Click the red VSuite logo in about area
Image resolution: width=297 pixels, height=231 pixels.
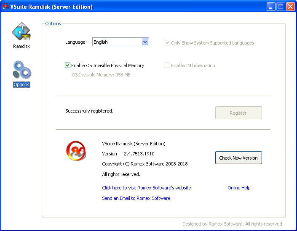tap(76, 150)
